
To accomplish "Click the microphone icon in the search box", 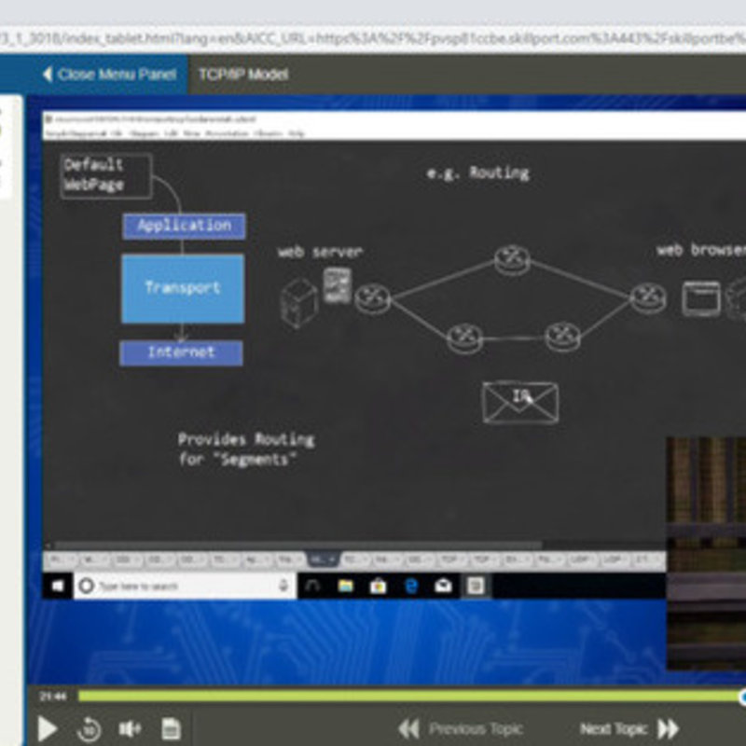I will [283, 586].
